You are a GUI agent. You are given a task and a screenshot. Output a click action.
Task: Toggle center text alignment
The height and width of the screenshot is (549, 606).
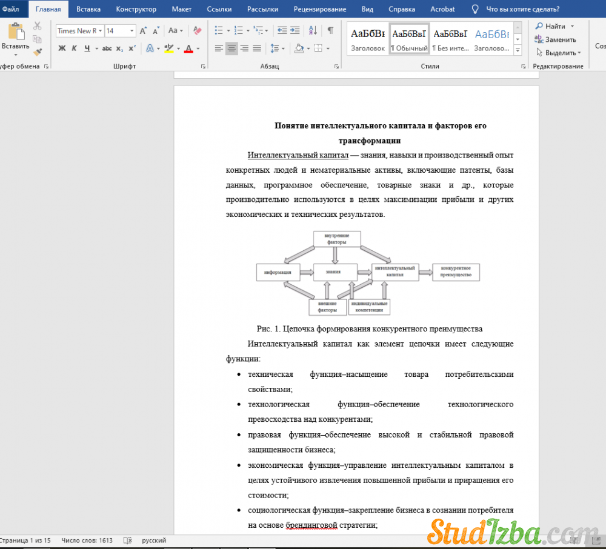[x=231, y=48]
